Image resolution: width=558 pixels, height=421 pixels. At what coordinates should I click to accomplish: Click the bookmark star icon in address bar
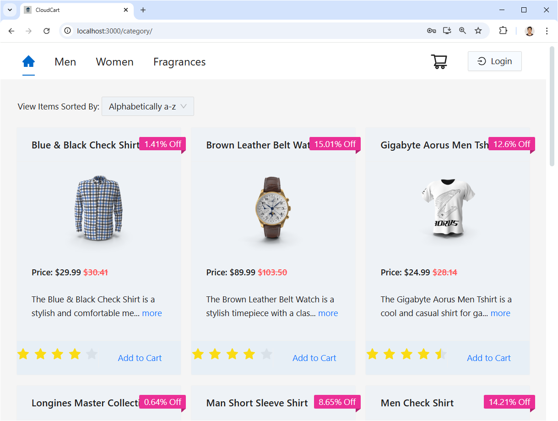[478, 31]
